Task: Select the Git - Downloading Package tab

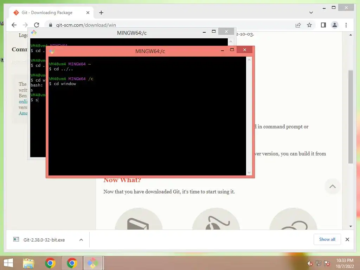Action: pyautogui.click(x=51, y=13)
